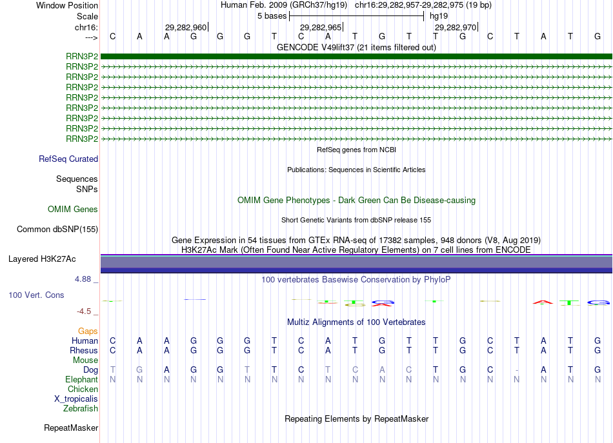This screenshot has width=613, height=443.
Task: Open the GENCODE V49lift37 track title
Action: (356, 47)
